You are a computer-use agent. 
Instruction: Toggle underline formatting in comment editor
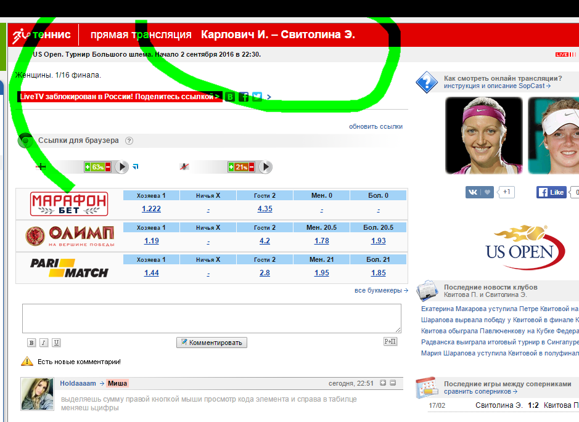56,343
